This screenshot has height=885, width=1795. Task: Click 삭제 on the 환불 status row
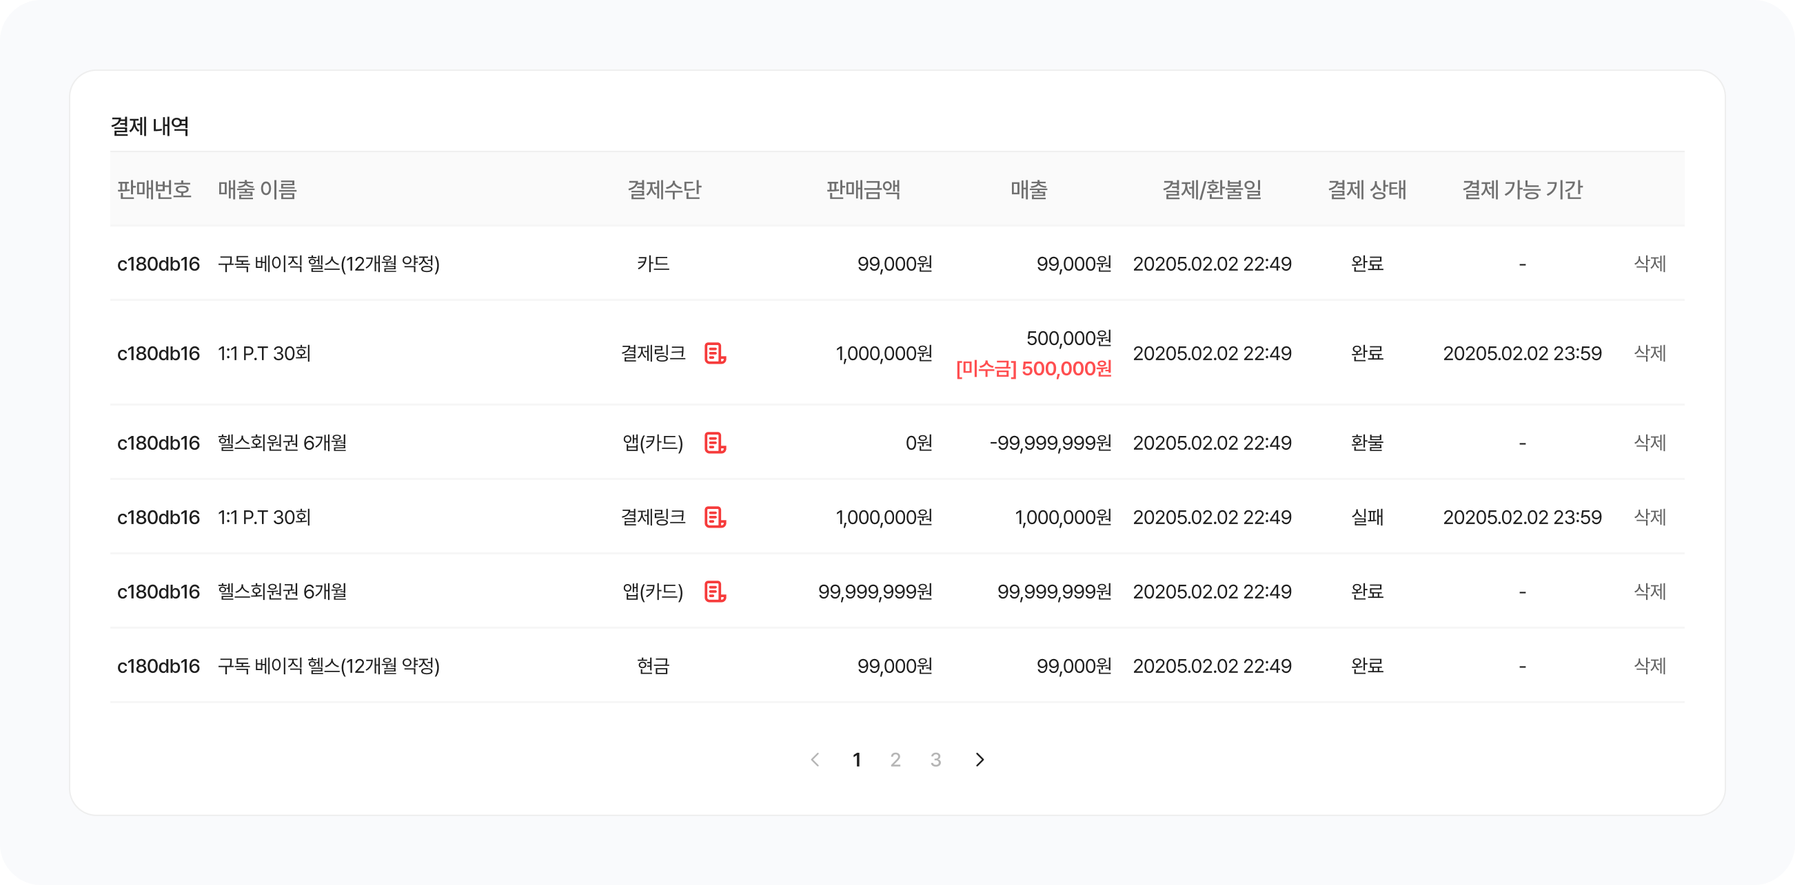1650,443
